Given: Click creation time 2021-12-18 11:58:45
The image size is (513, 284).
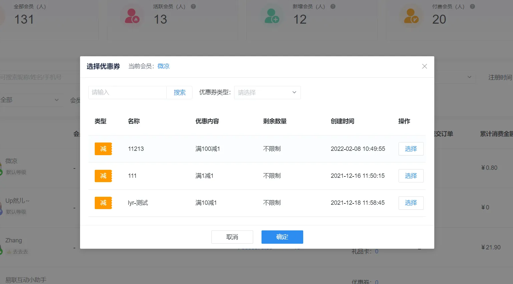Looking at the screenshot, I should [358, 203].
